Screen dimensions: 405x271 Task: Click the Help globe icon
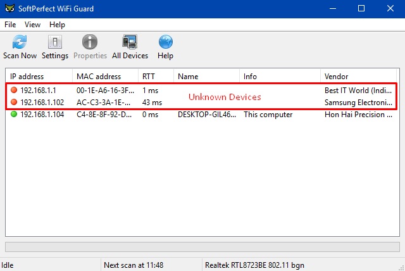166,42
